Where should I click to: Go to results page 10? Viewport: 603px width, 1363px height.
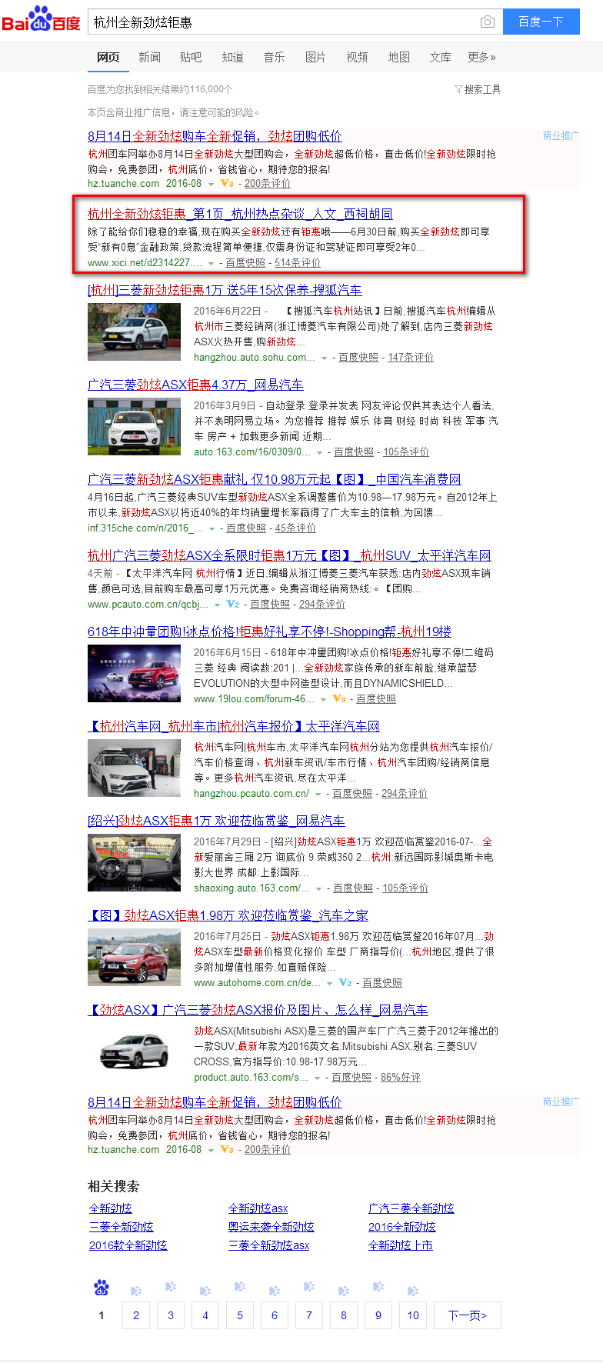tap(413, 1315)
